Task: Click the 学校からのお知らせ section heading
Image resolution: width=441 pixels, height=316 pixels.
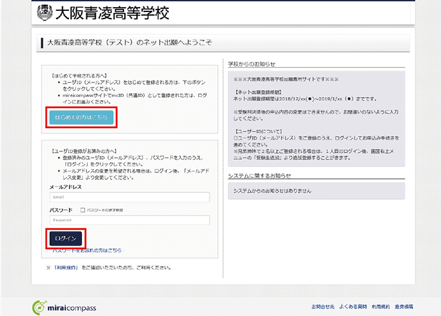Action: (x=251, y=64)
